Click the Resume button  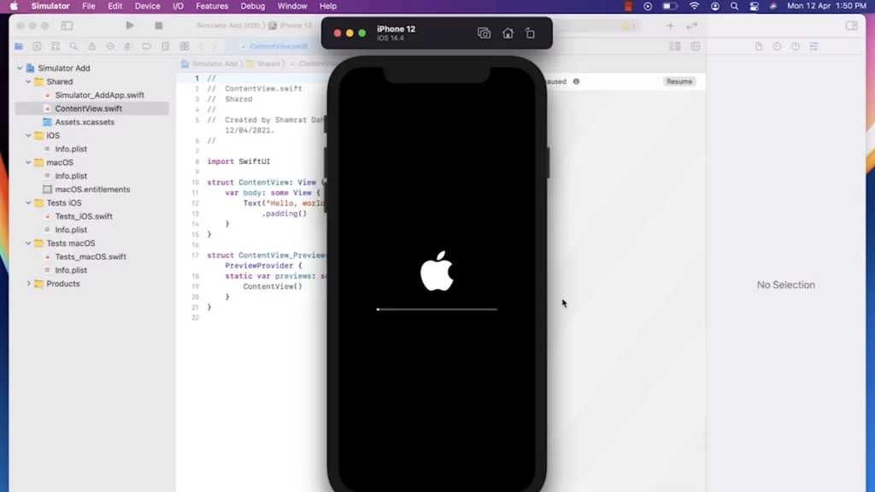tap(678, 81)
